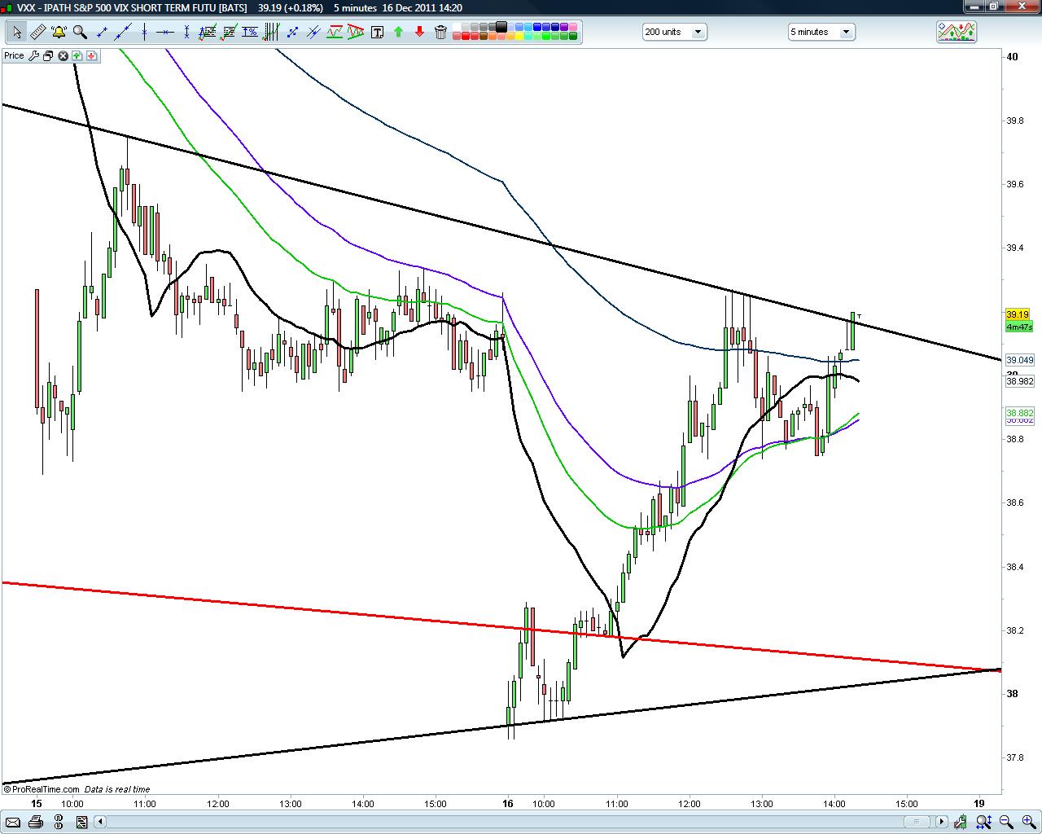This screenshot has width=1042, height=834.
Task: Click the envelope mail icon
Action: click(13, 822)
